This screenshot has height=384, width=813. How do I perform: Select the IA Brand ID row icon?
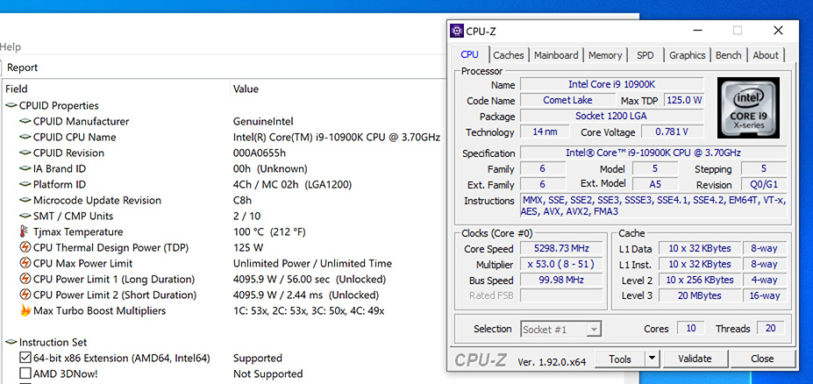click(25, 169)
